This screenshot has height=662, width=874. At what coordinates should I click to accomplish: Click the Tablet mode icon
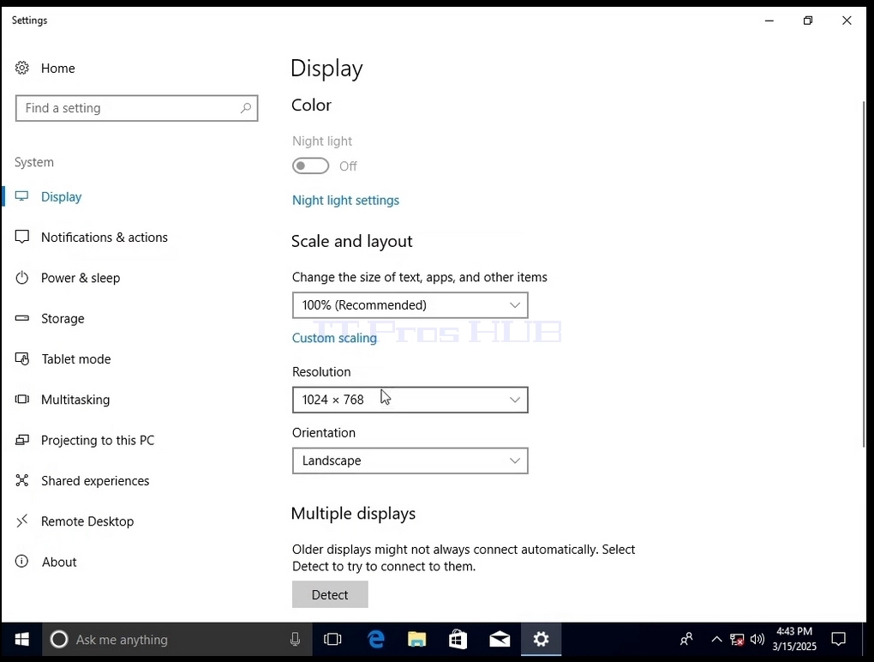tap(21, 358)
